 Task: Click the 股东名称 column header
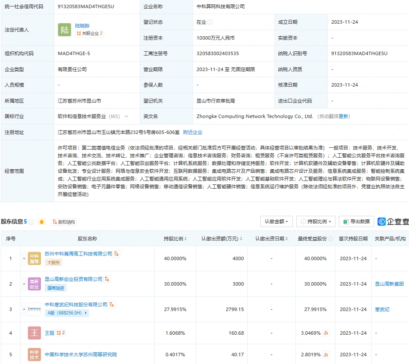tap(87, 239)
